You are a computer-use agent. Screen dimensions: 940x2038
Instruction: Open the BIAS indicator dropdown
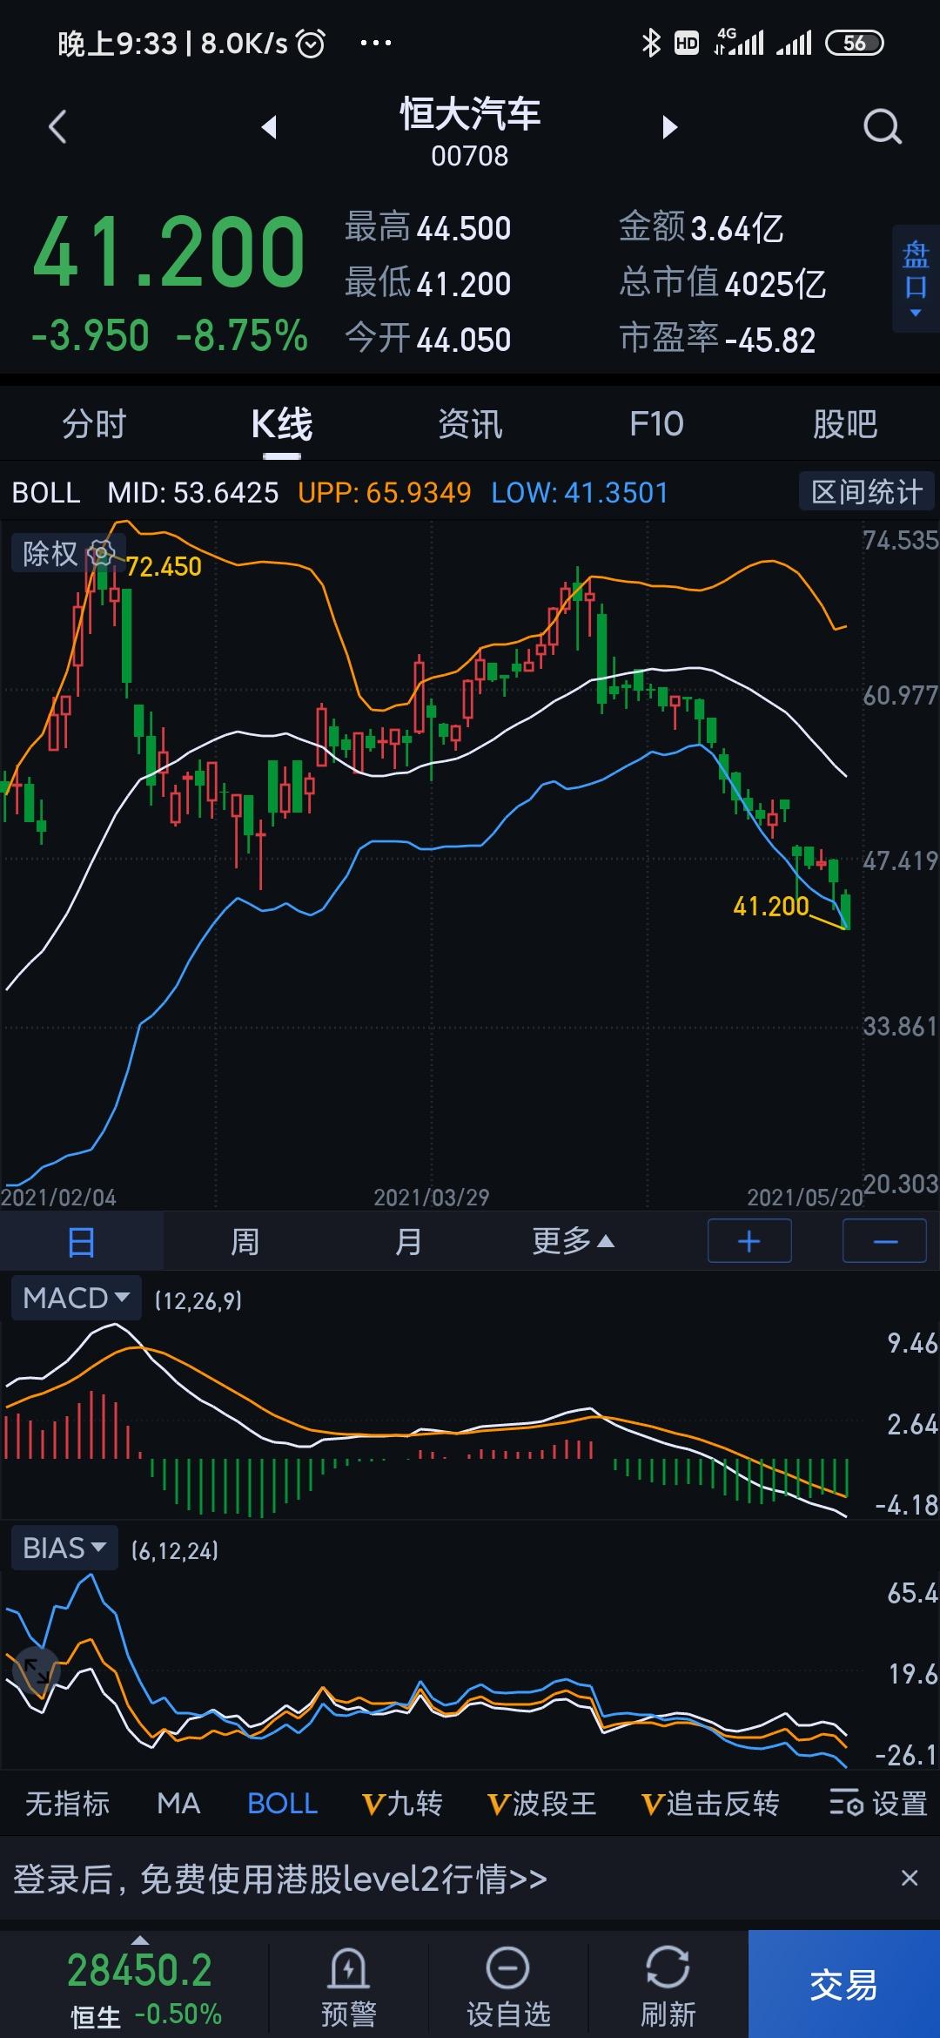[x=64, y=1549]
